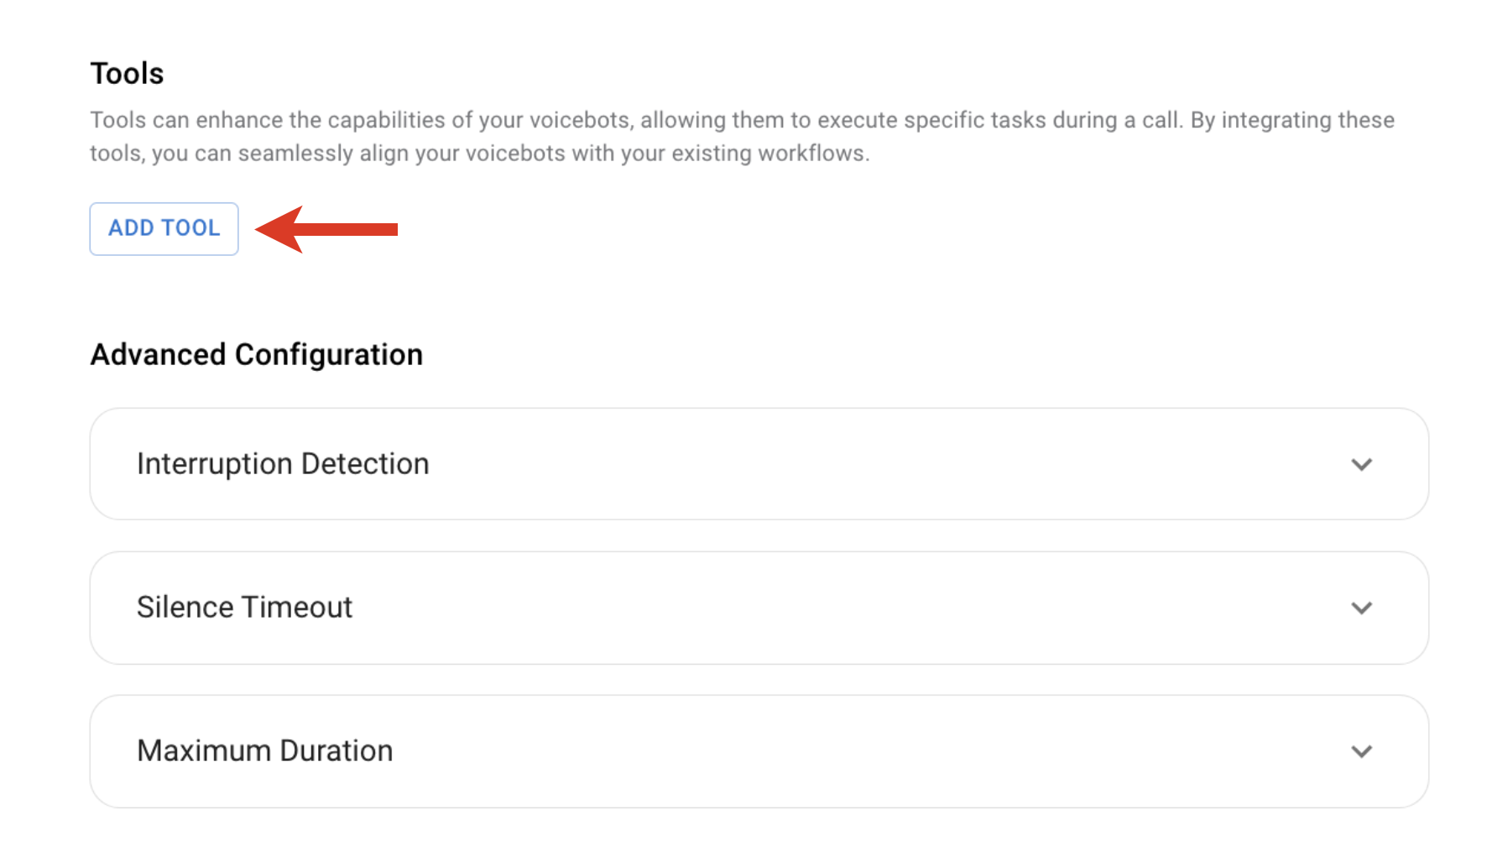
Task: Click the Tools section heading
Action: pos(127,74)
